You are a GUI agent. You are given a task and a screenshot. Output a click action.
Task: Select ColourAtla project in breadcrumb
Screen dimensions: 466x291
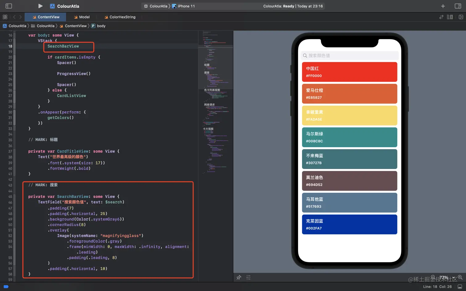pos(15,26)
